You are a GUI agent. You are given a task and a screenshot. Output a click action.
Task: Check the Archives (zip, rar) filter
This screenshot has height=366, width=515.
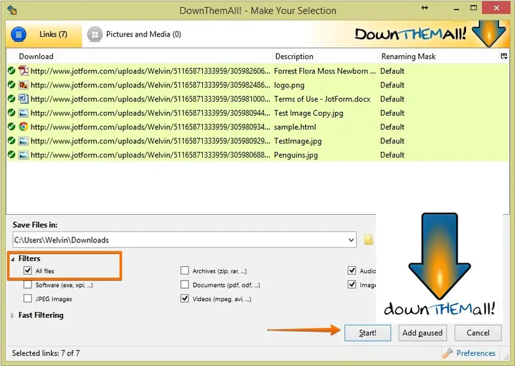(185, 270)
